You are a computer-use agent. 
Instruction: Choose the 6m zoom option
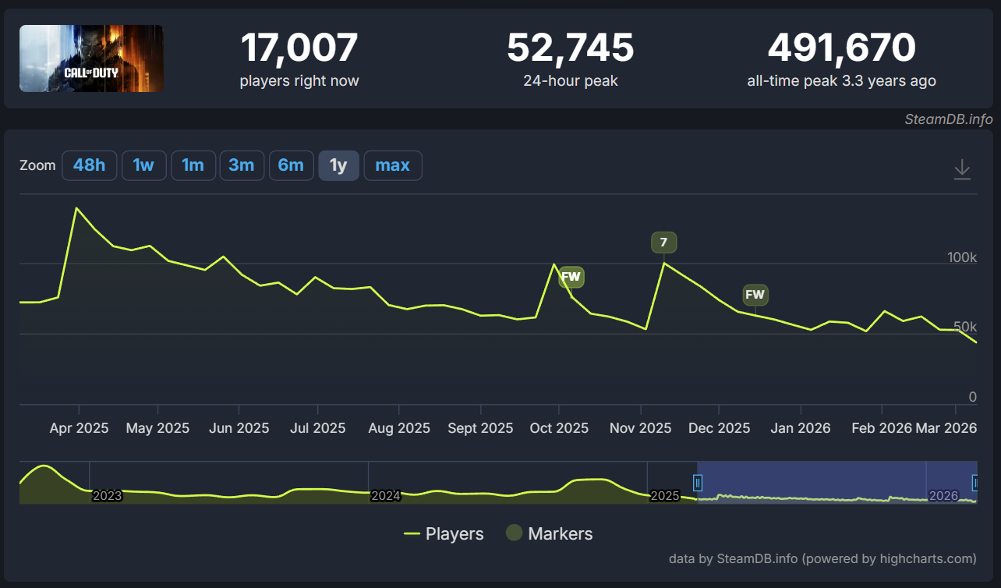(291, 165)
